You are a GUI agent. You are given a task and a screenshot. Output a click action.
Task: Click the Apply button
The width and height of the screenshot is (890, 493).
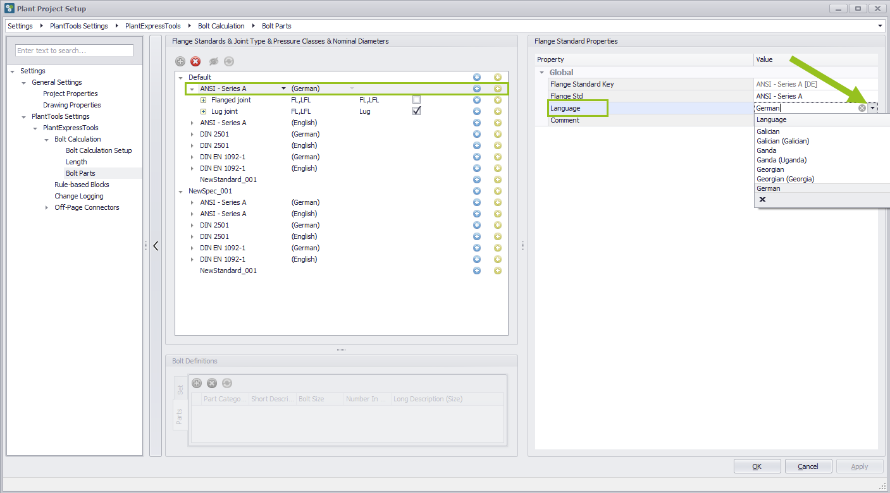[x=860, y=466]
